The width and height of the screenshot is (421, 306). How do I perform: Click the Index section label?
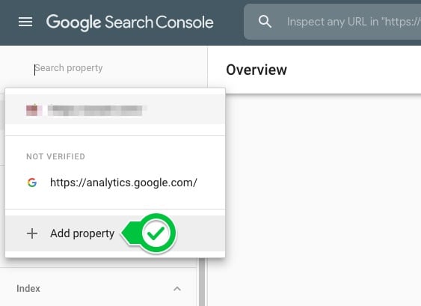(28, 289)
